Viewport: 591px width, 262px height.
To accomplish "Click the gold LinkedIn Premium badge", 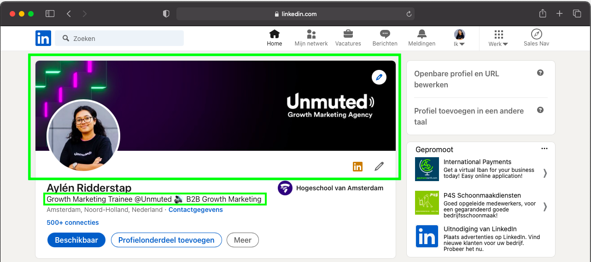I will [357, 166].
